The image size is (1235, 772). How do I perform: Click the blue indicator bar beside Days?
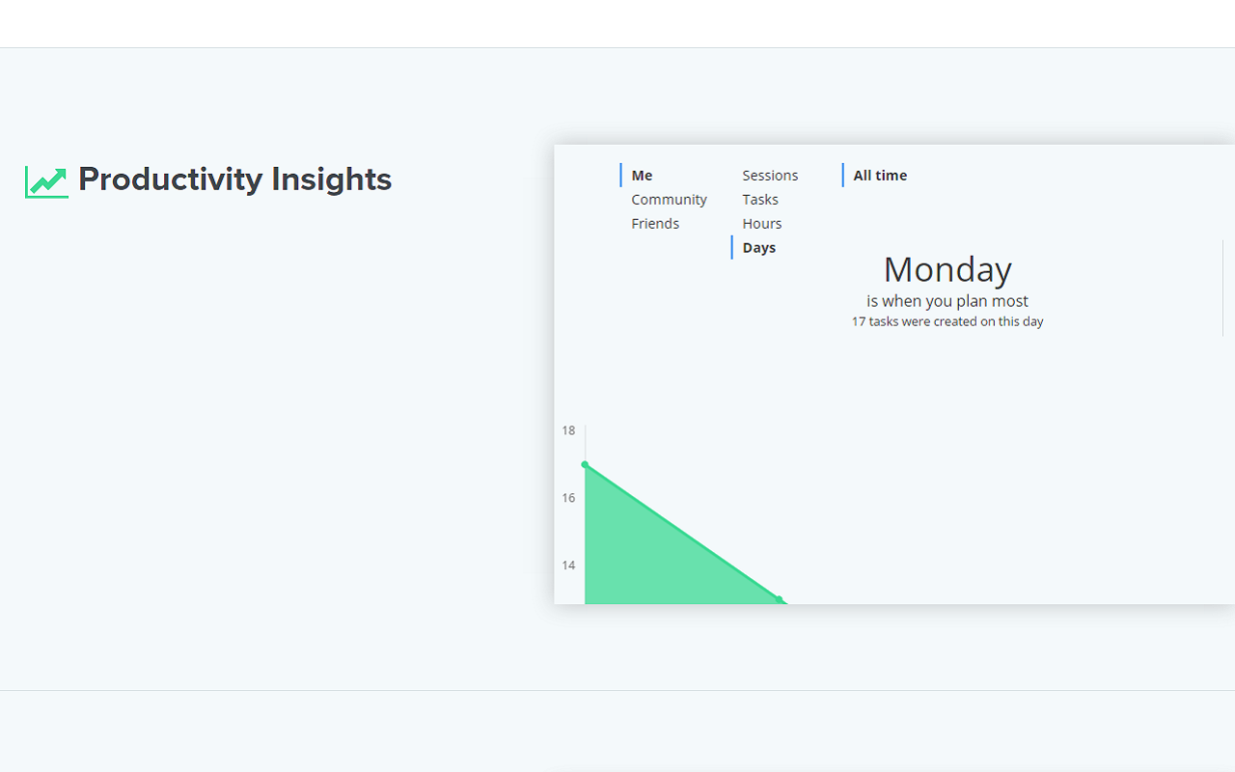[x=732, y=248]
